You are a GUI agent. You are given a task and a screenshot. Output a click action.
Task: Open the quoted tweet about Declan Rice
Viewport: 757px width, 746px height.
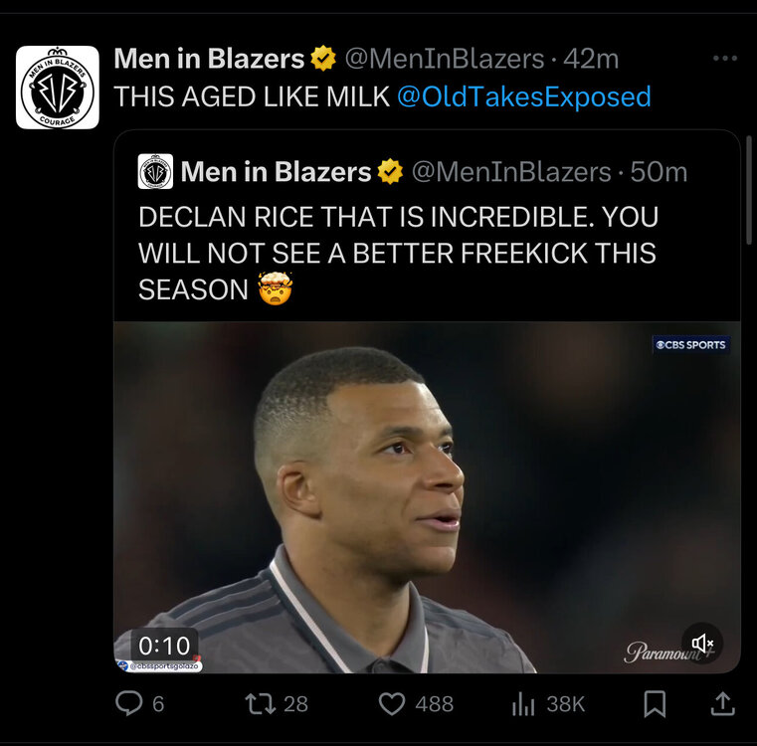pyautogui.click(x=398, y=254)
